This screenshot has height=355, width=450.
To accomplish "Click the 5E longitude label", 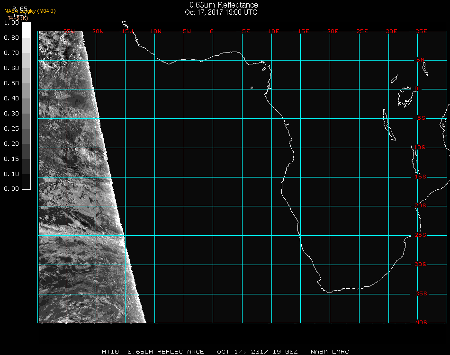I will point(246,31).
